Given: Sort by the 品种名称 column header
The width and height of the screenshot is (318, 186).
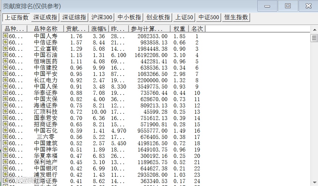Looking at the screenshot, I should (x=45, y=29).
